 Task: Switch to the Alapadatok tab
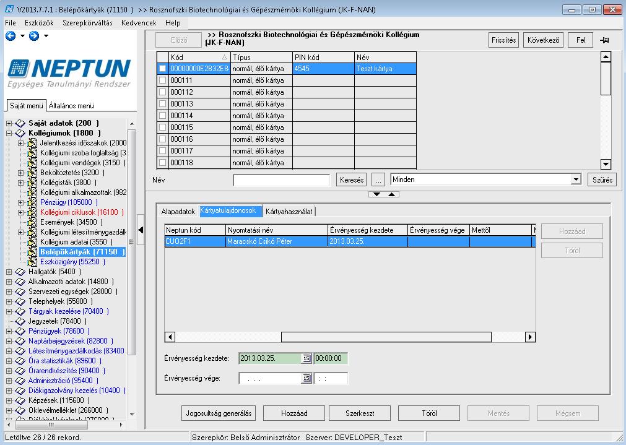pyautogui.click(x=178, y=212)
